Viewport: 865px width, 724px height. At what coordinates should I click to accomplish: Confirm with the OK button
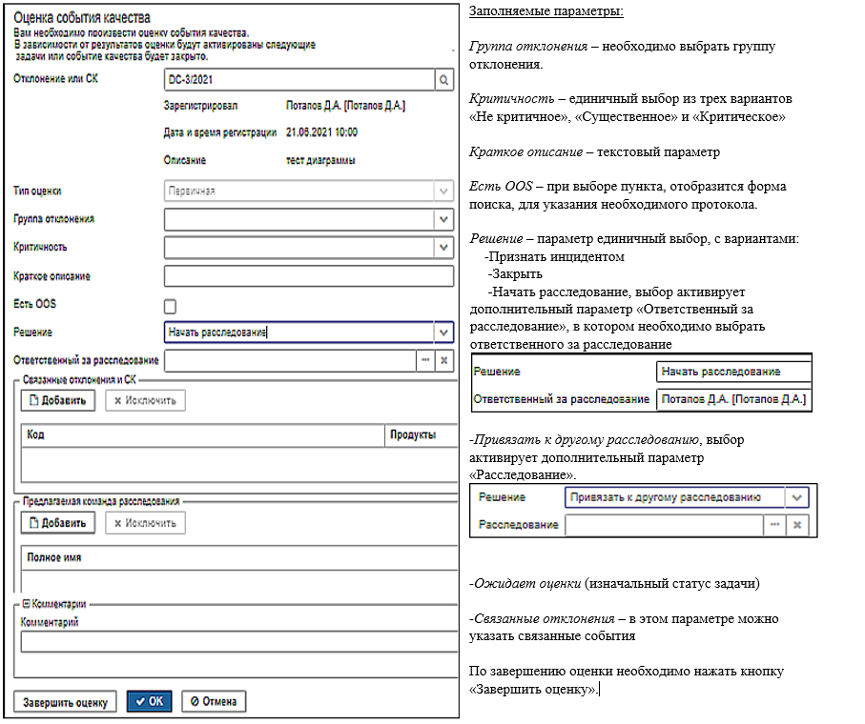click(x=150, y=701)
